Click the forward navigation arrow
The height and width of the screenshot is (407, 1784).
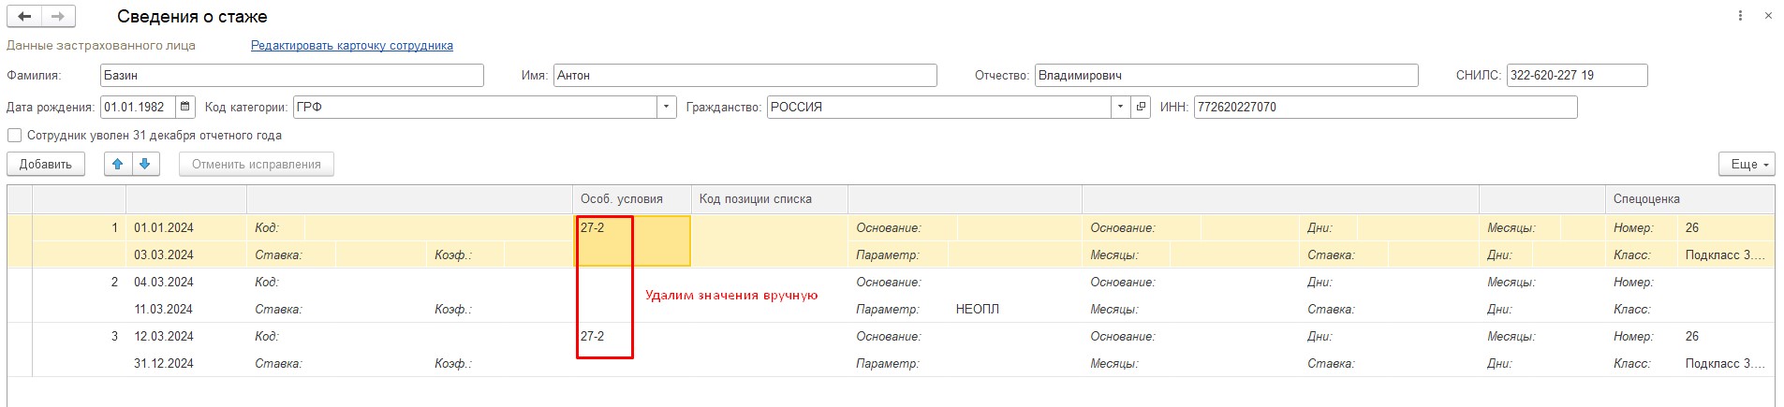click(59, 17)
